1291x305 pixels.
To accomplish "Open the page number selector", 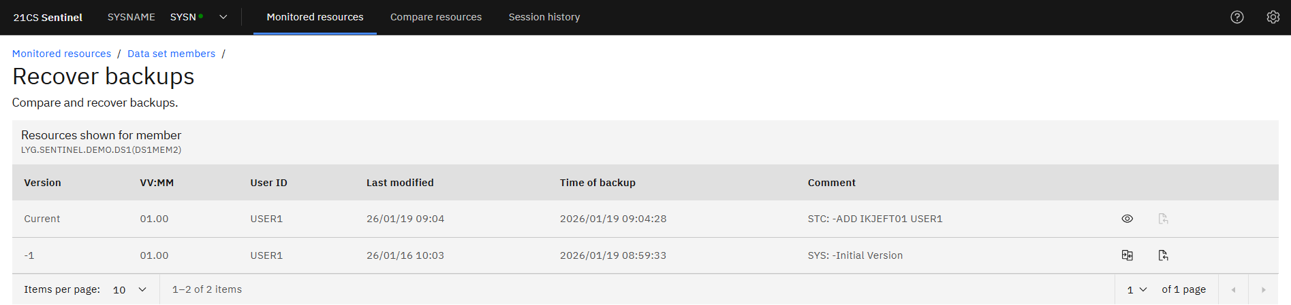I will pos(1136,289).
